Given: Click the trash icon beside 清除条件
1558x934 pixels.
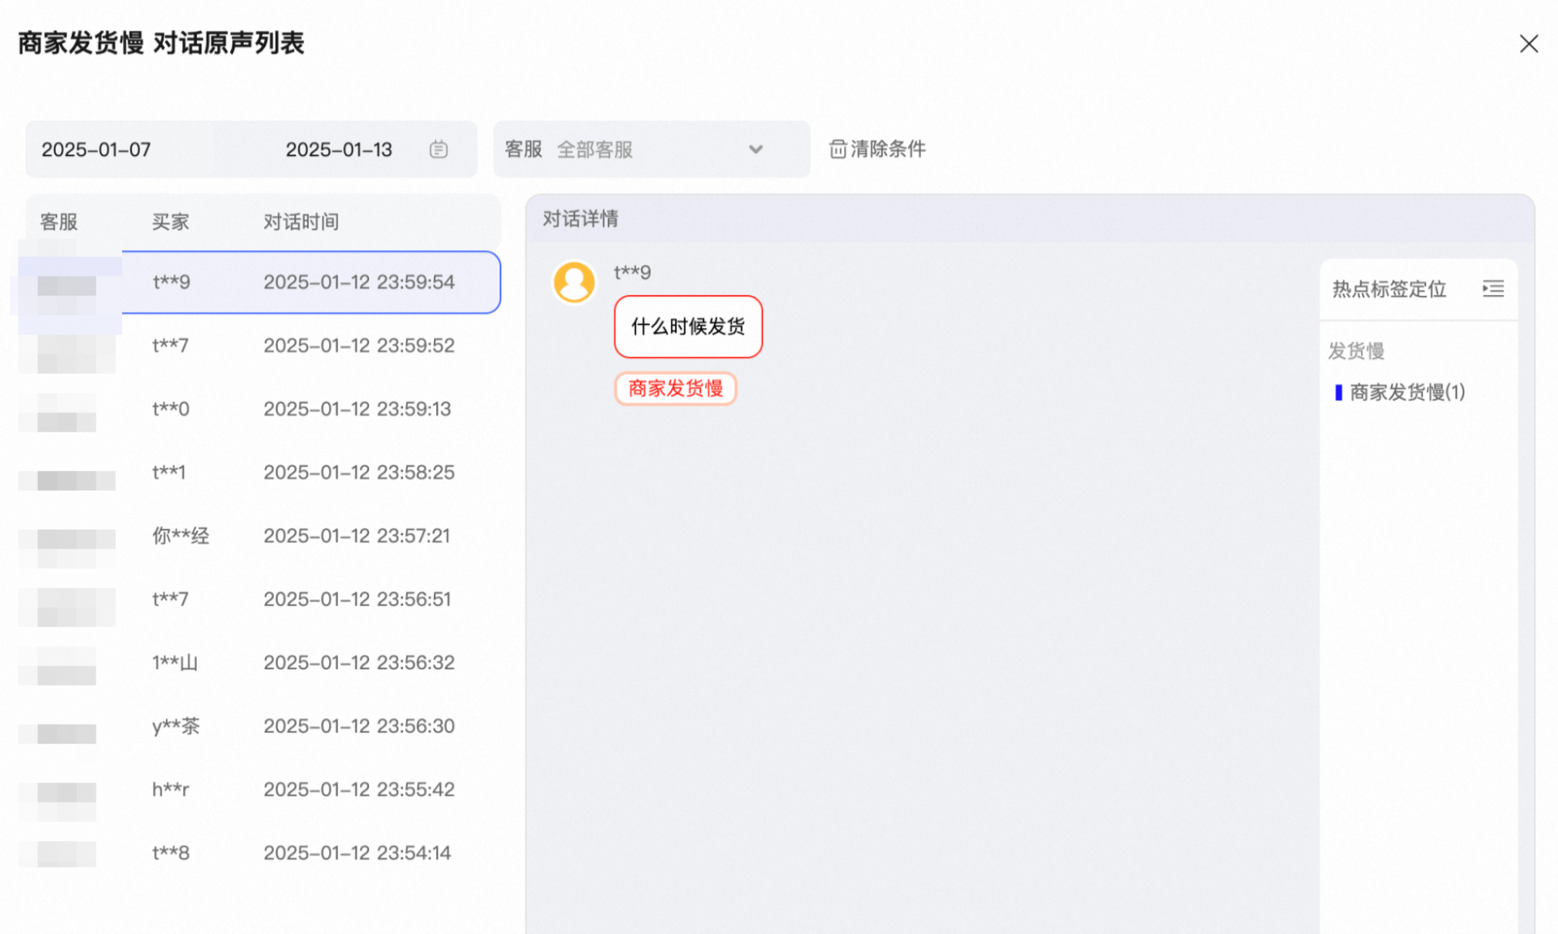Looking at the screenshot, I should click(x=838, y=149).
